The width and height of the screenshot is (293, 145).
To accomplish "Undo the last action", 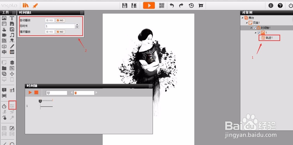I will (x=172, y=6).
